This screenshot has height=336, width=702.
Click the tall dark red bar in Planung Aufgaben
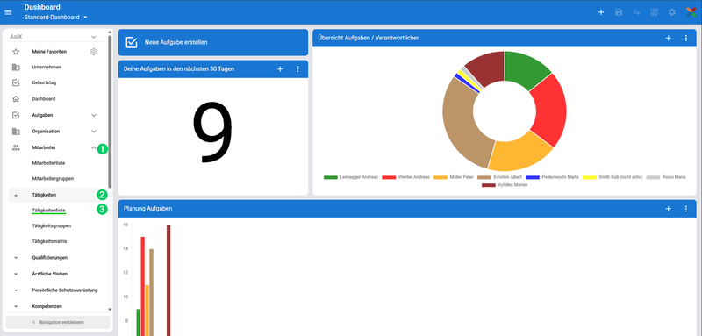[168, 280]
